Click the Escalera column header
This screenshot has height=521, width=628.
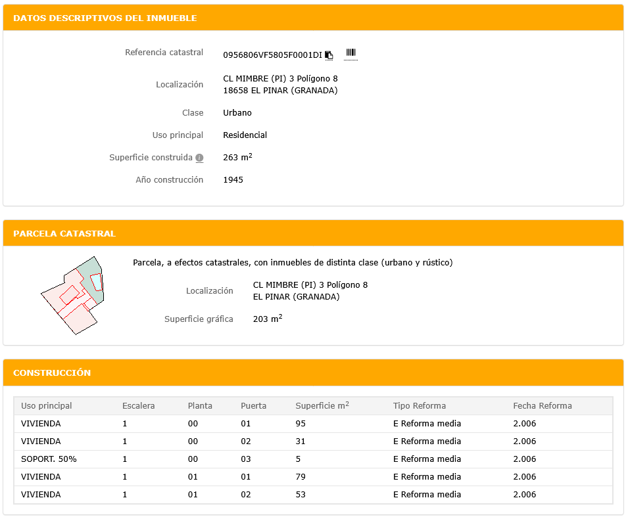pos(139,406)
